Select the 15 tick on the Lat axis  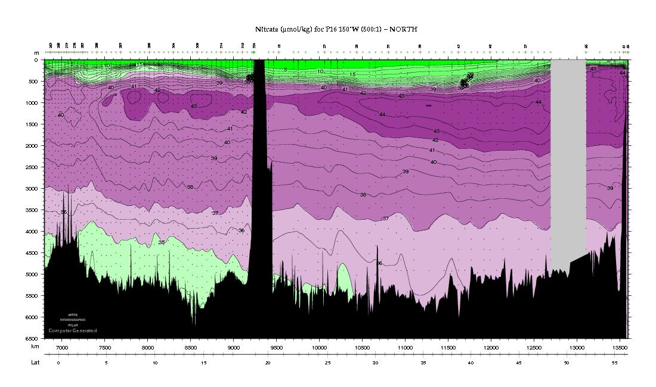pos(204,363)
